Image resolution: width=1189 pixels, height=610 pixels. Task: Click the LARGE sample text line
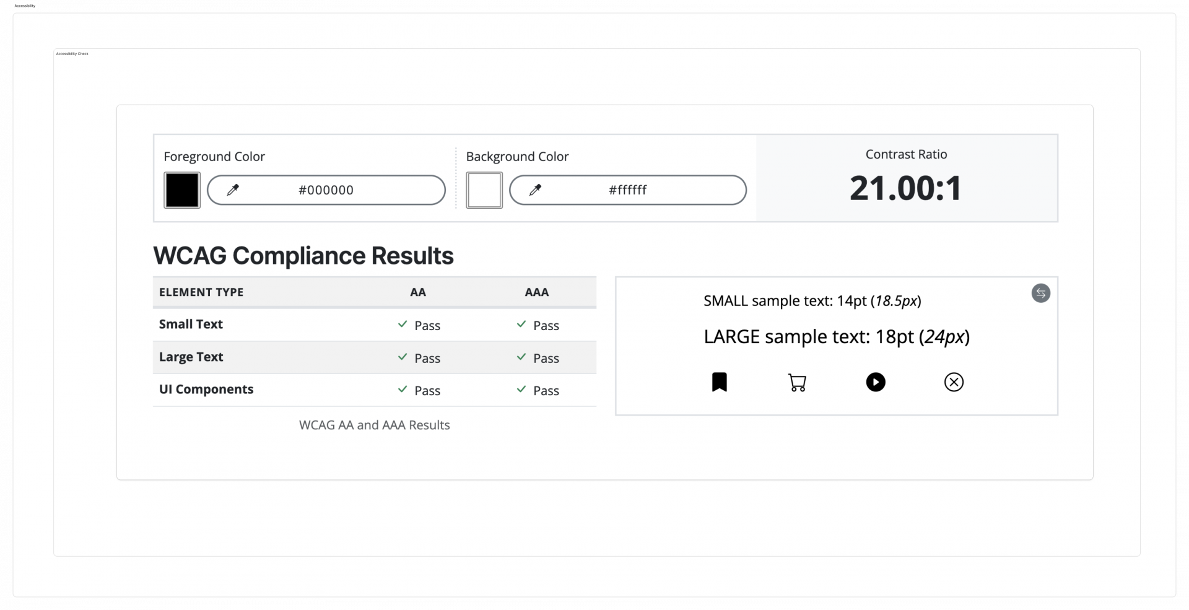click(x=837, y=337)
